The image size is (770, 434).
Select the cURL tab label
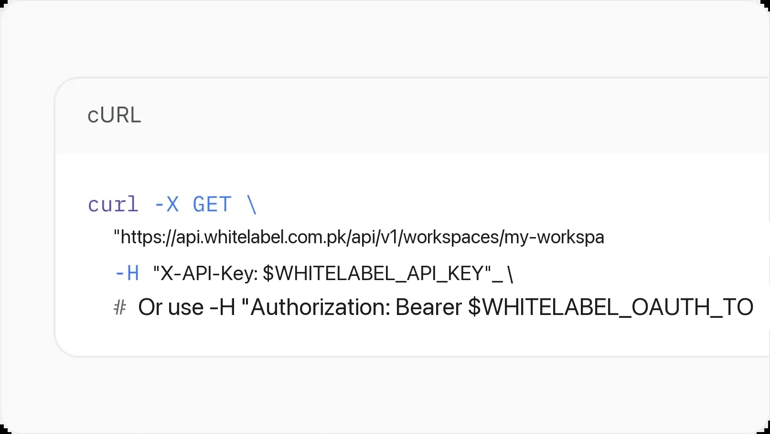point(114,115)
